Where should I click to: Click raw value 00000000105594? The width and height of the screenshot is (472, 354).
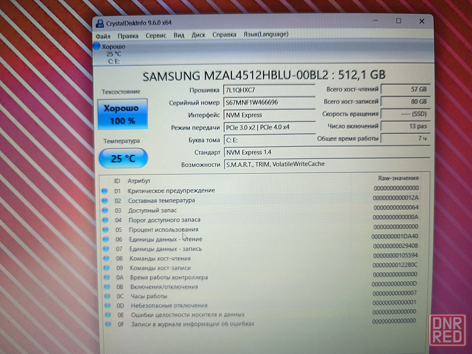coord(395,255)
